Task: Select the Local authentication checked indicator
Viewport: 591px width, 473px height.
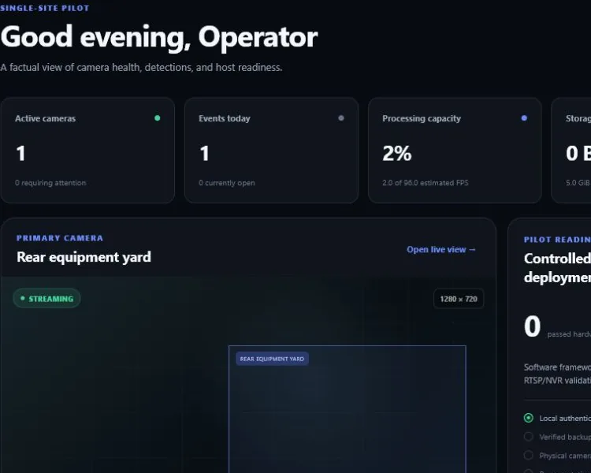Action: pos(529,418)
